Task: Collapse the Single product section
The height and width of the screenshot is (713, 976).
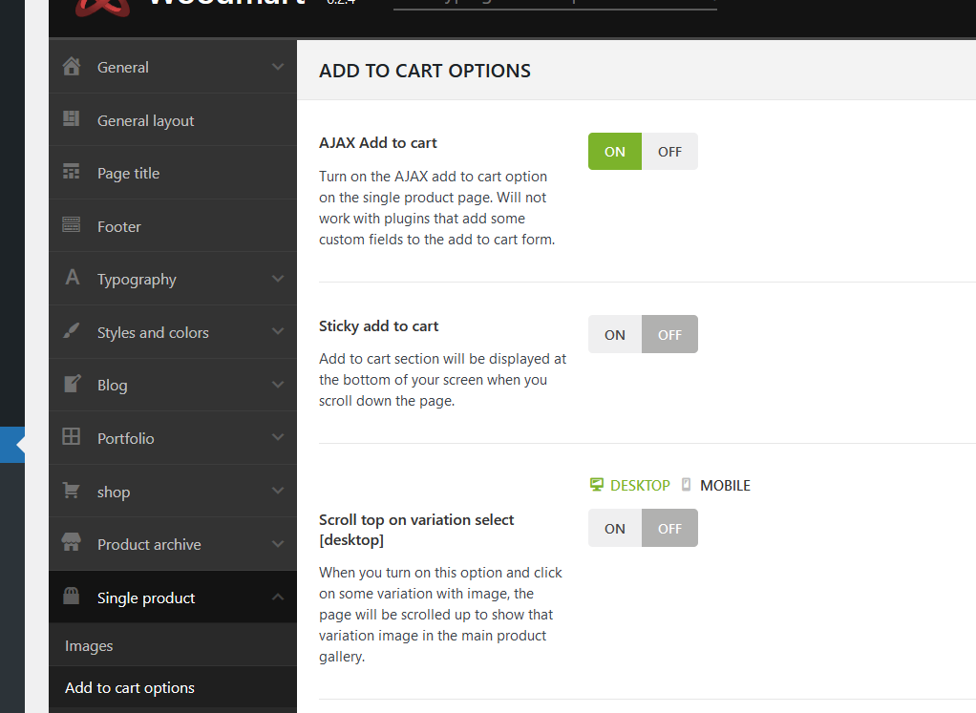Action: click(278, 598)
